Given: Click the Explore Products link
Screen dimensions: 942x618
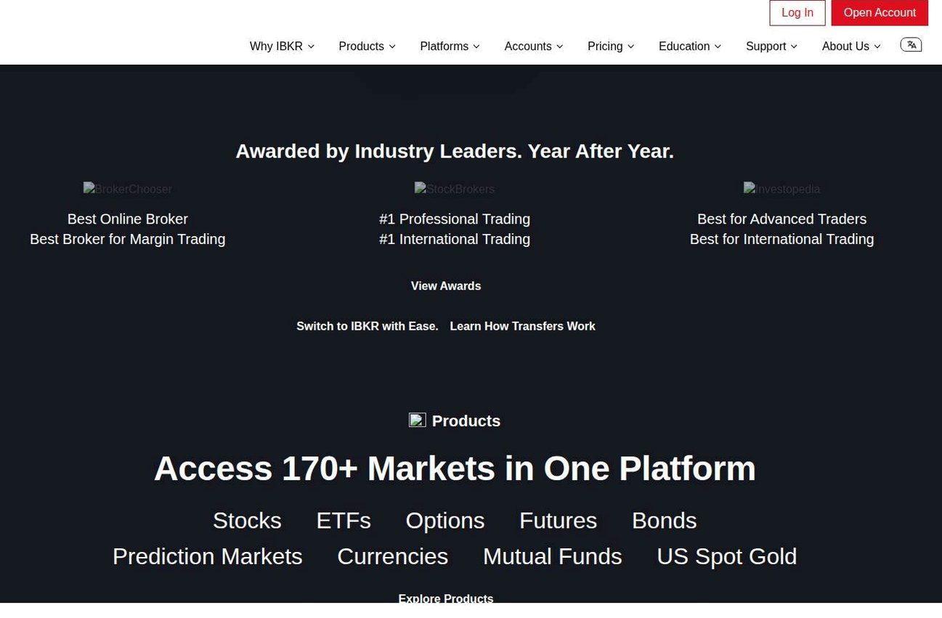Looking at the screenshot, I should [x=446, y=599].
